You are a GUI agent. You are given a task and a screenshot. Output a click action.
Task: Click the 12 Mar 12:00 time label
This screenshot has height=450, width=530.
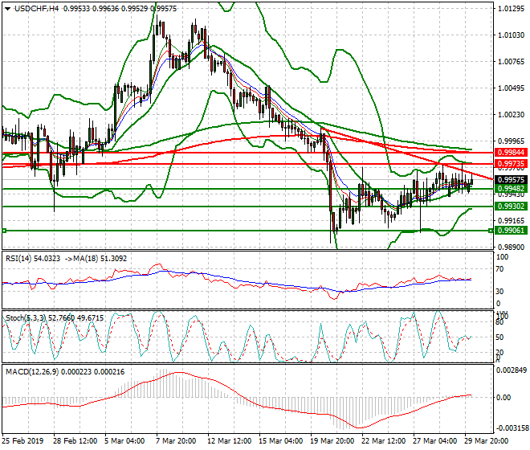(229, 441)
